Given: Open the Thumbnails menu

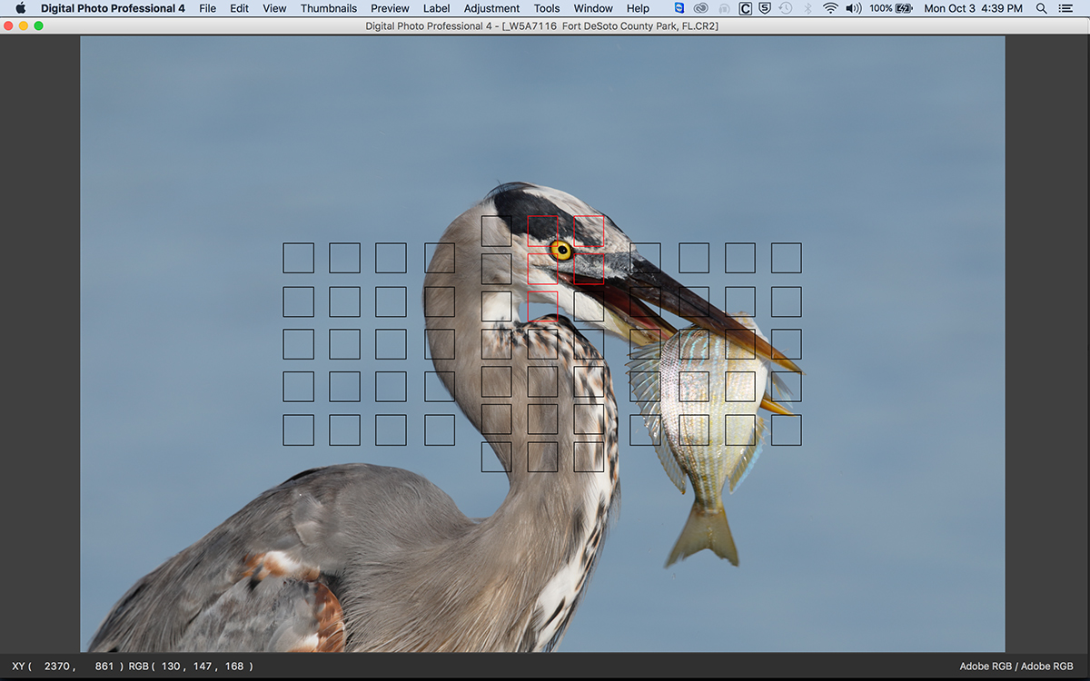Looking at the screenshot, I should point(329,8).
